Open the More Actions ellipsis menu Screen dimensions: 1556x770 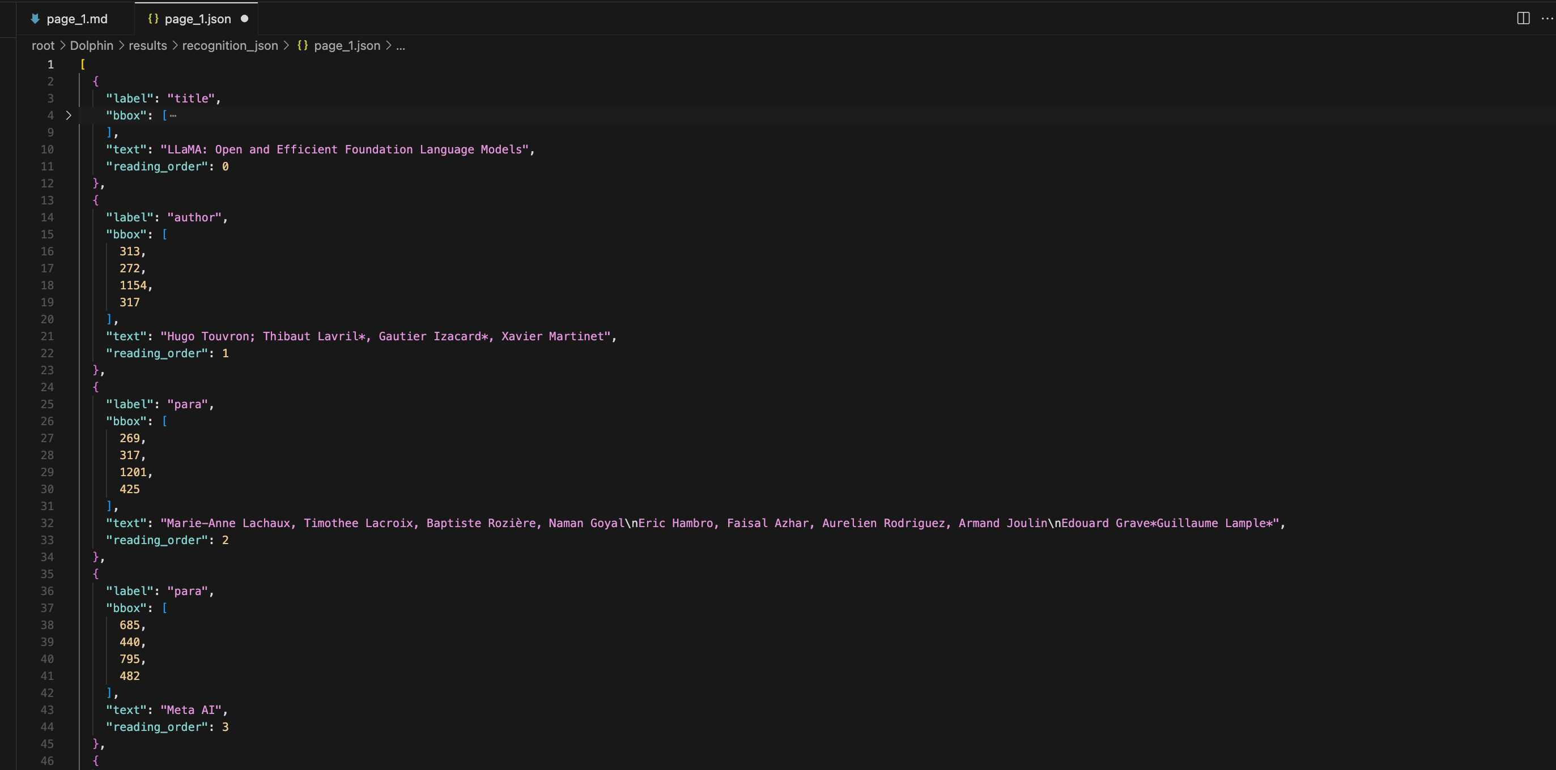click(1547, 18)
